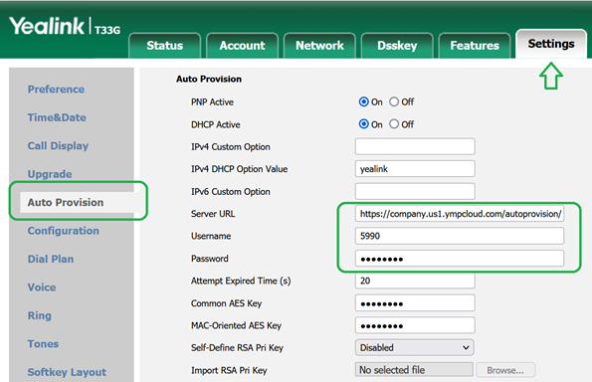Set DHCP Active to On

[x=363, y=124]
